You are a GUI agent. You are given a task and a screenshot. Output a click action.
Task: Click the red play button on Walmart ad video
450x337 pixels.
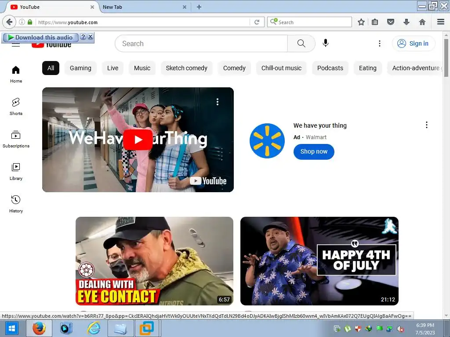click(138, 140)
